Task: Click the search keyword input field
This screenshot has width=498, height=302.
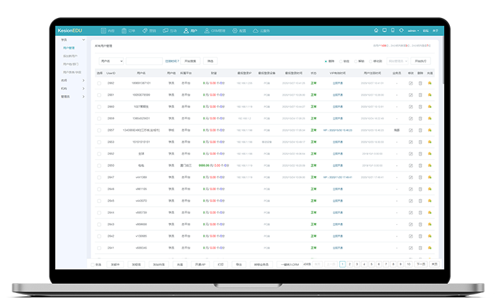Action: (143, 61)
